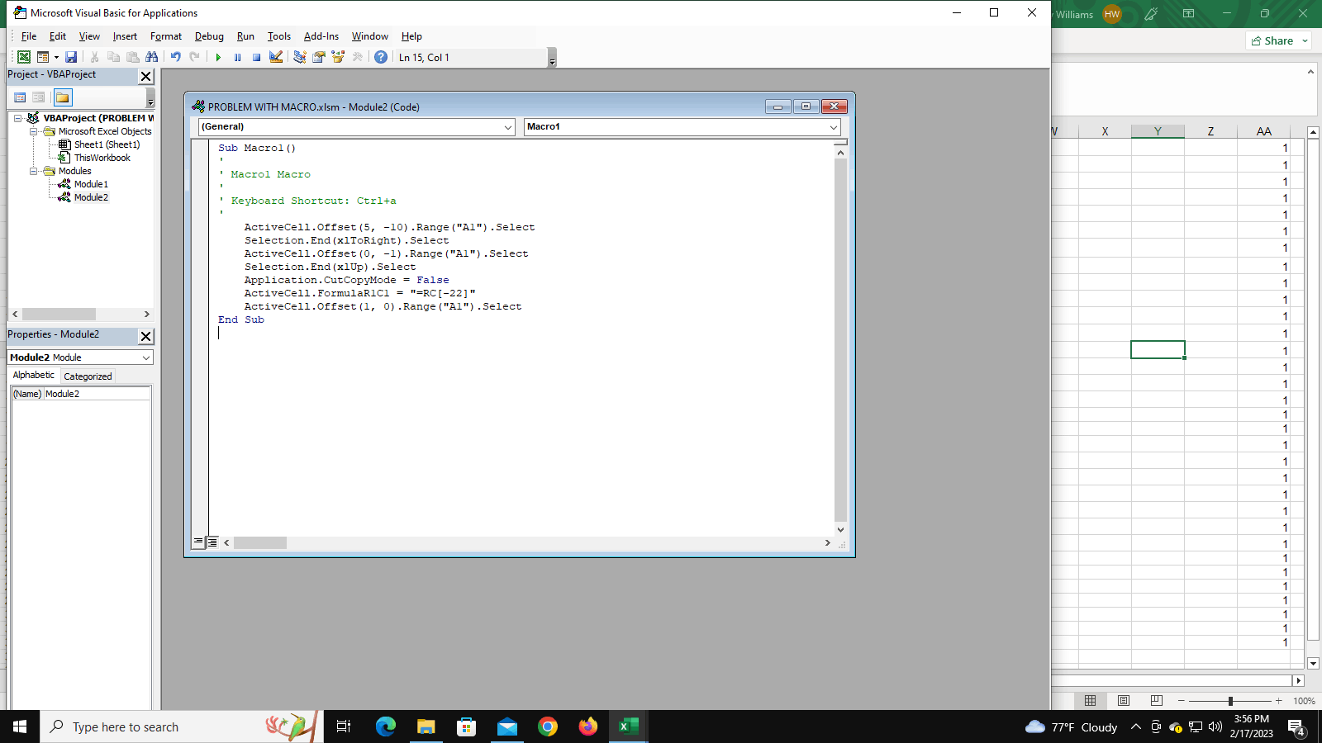Collapse the Microsoft Excel Objects folder
The height and width of the screenshot is (743, 1322).
pos(34,131)
